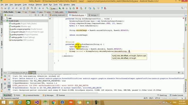
Task: Click the Windows Start button
Action: [3, 102]
